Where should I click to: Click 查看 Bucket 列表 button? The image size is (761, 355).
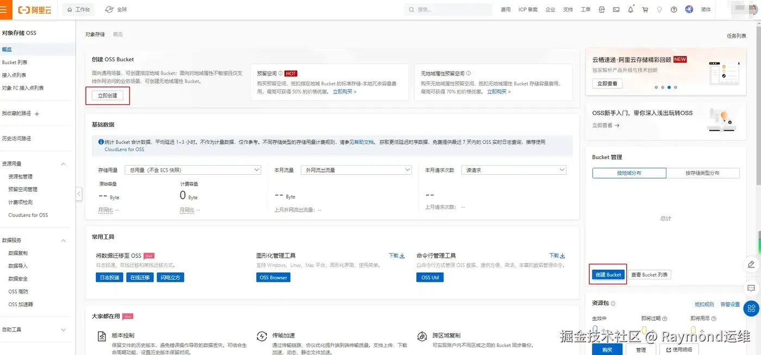650,275
